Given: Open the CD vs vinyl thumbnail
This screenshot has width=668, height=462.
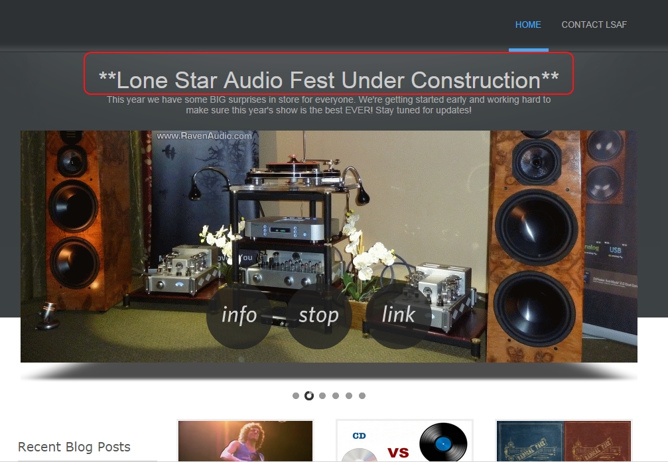Looking at the screenshot, I should [x=405, y=441].
